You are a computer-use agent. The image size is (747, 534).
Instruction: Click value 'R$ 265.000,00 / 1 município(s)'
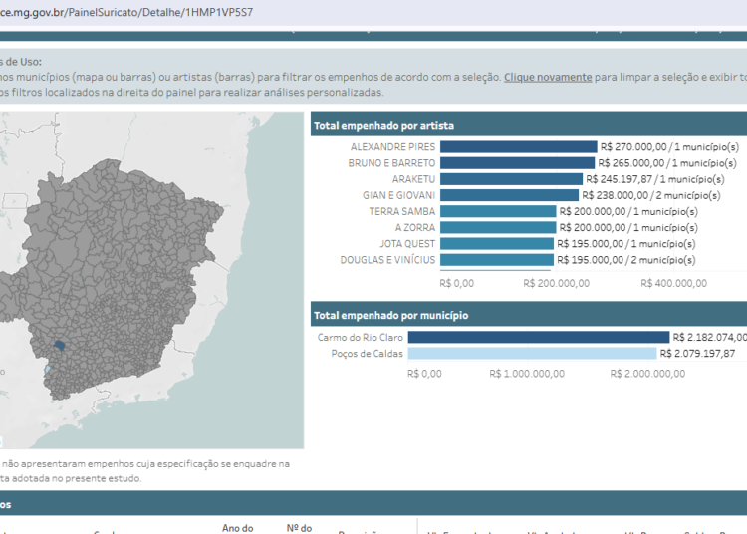click(x=667, y=163)
